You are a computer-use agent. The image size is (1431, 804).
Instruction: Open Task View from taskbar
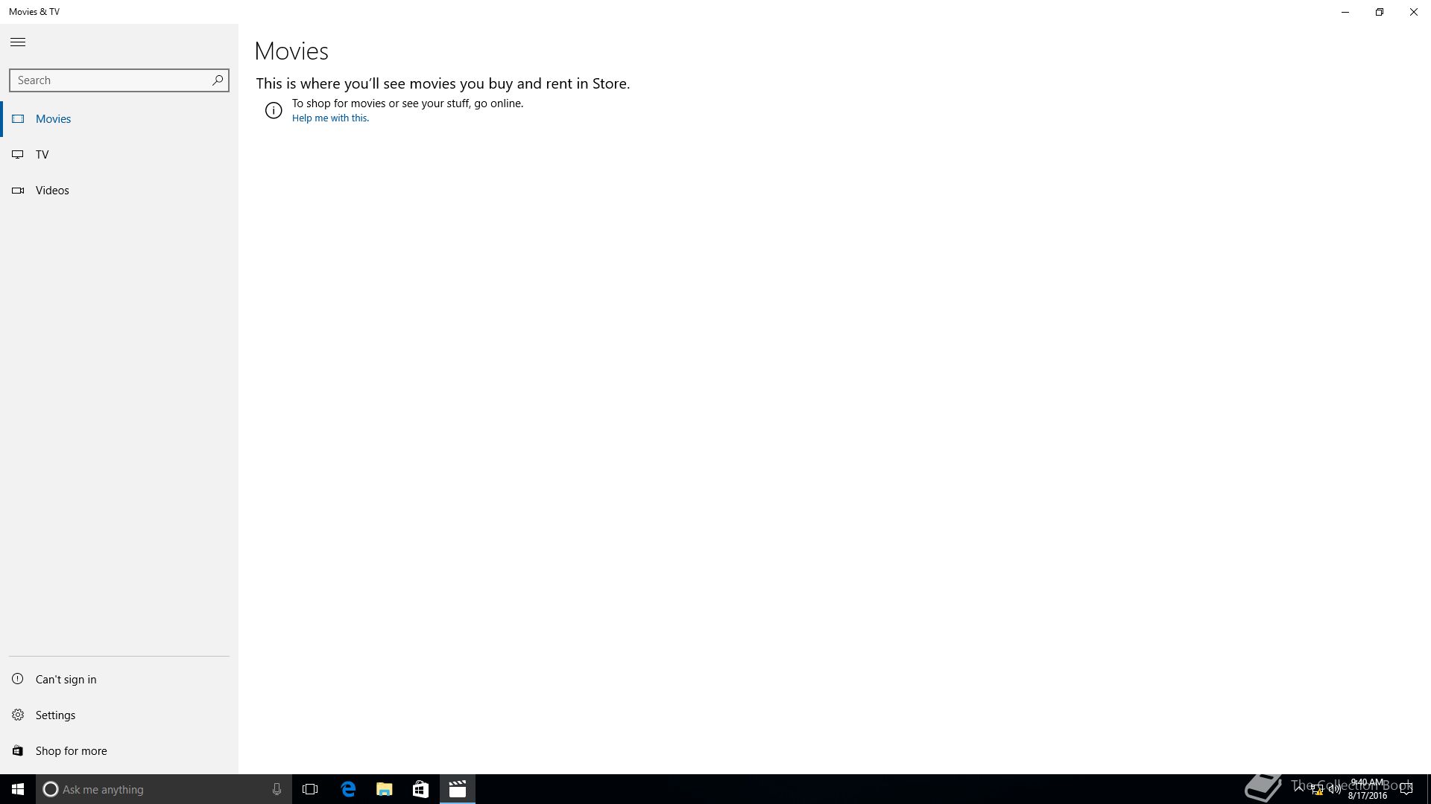click(x=310, y=789)
